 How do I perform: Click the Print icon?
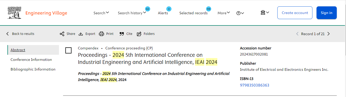pos(101,34)
